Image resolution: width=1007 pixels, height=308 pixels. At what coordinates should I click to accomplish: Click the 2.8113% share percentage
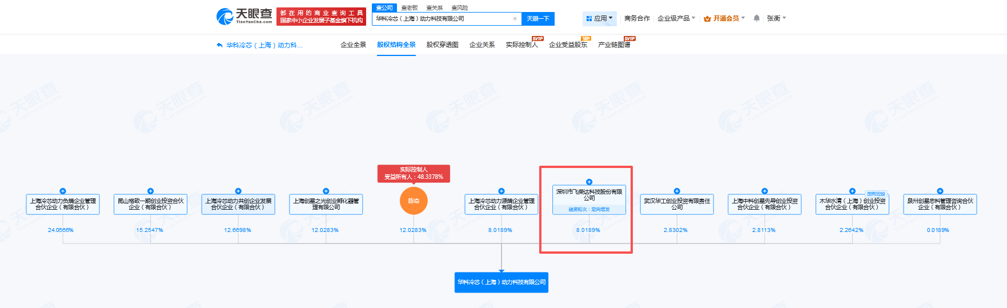coord(764,230)
